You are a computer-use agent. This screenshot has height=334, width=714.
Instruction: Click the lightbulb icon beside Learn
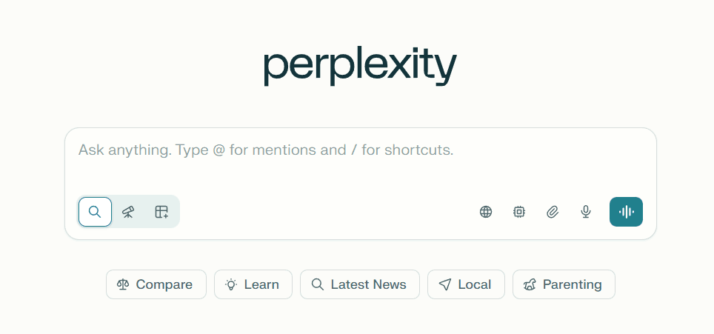[231, 284]
